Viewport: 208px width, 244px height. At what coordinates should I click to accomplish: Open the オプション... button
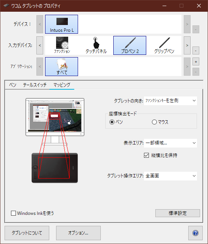pyautogui.click(x=78, y=233)
